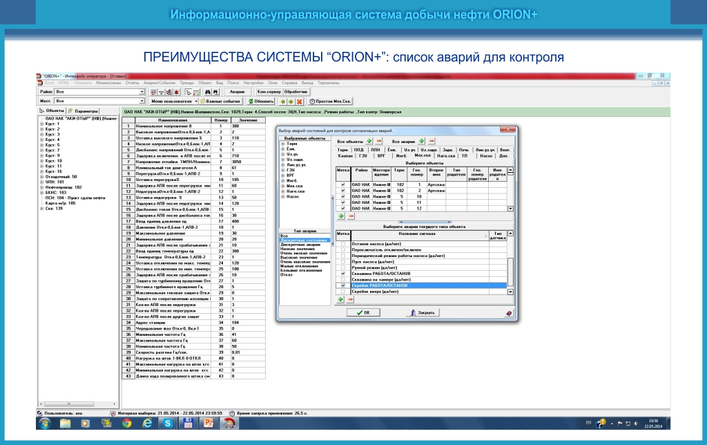The height and width of the screenshot is (445, 707).
Task: Check 'Переключатель отключен/включен' signal
Action: click(343, 249)
